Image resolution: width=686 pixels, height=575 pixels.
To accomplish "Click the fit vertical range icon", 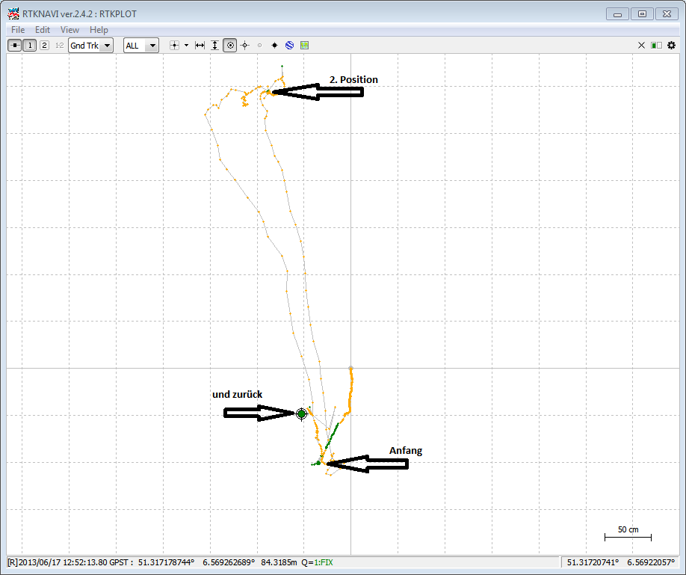I will (214, 46).
